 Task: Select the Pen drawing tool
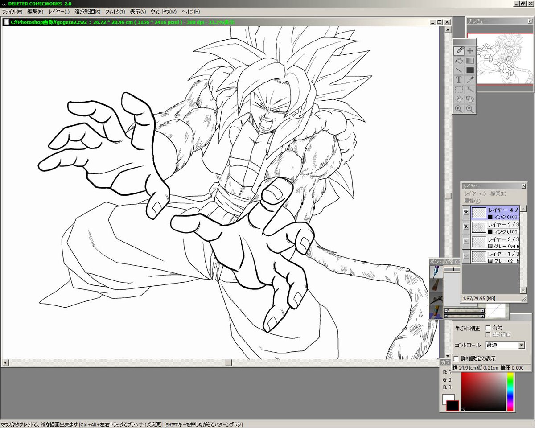(x=459, y=51)
